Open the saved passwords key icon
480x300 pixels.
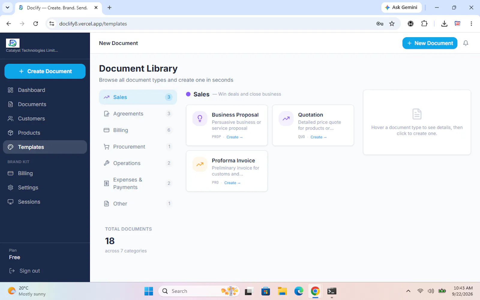tap(380, 24)
